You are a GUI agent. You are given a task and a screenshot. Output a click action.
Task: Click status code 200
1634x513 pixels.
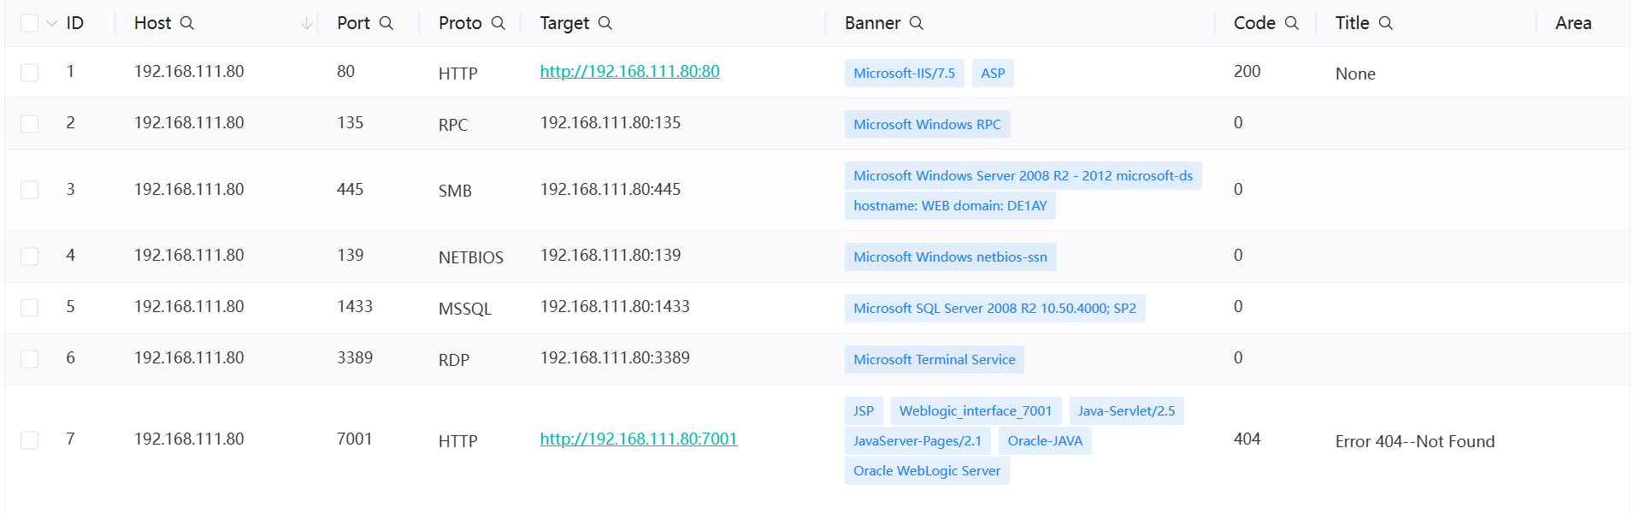[1247, 72]
